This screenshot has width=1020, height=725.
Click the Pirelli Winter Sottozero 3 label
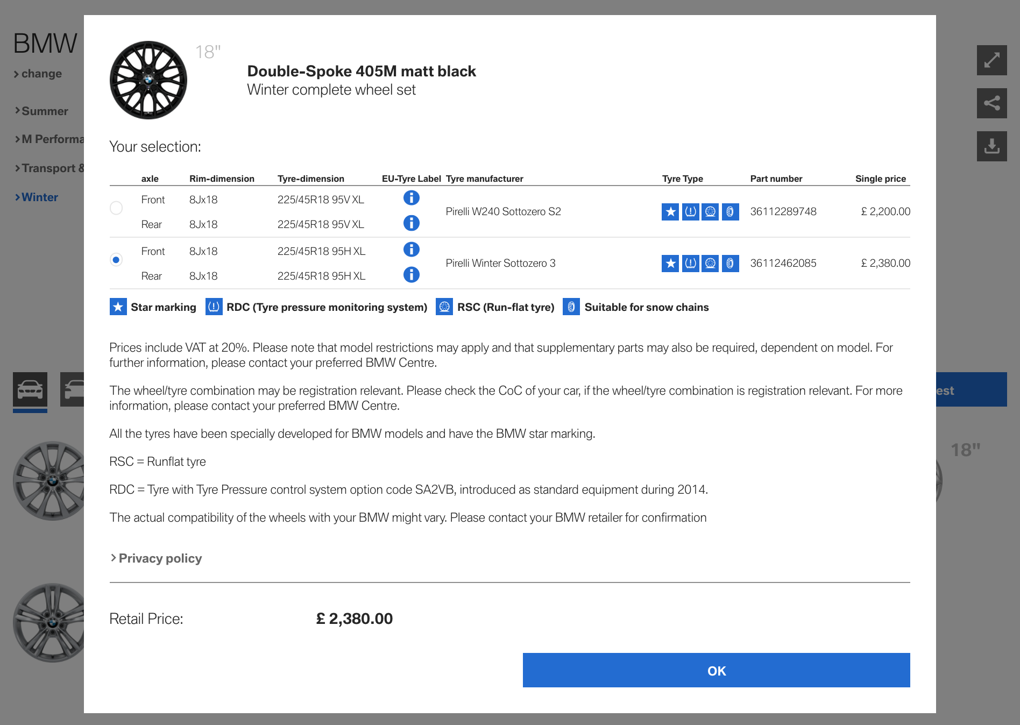[x=501, y=263]
